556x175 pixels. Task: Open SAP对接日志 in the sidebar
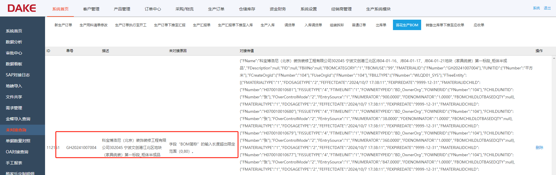[x=18, y=75]
